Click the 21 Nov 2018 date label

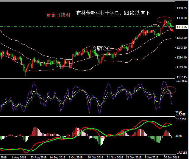coord(115,157)
